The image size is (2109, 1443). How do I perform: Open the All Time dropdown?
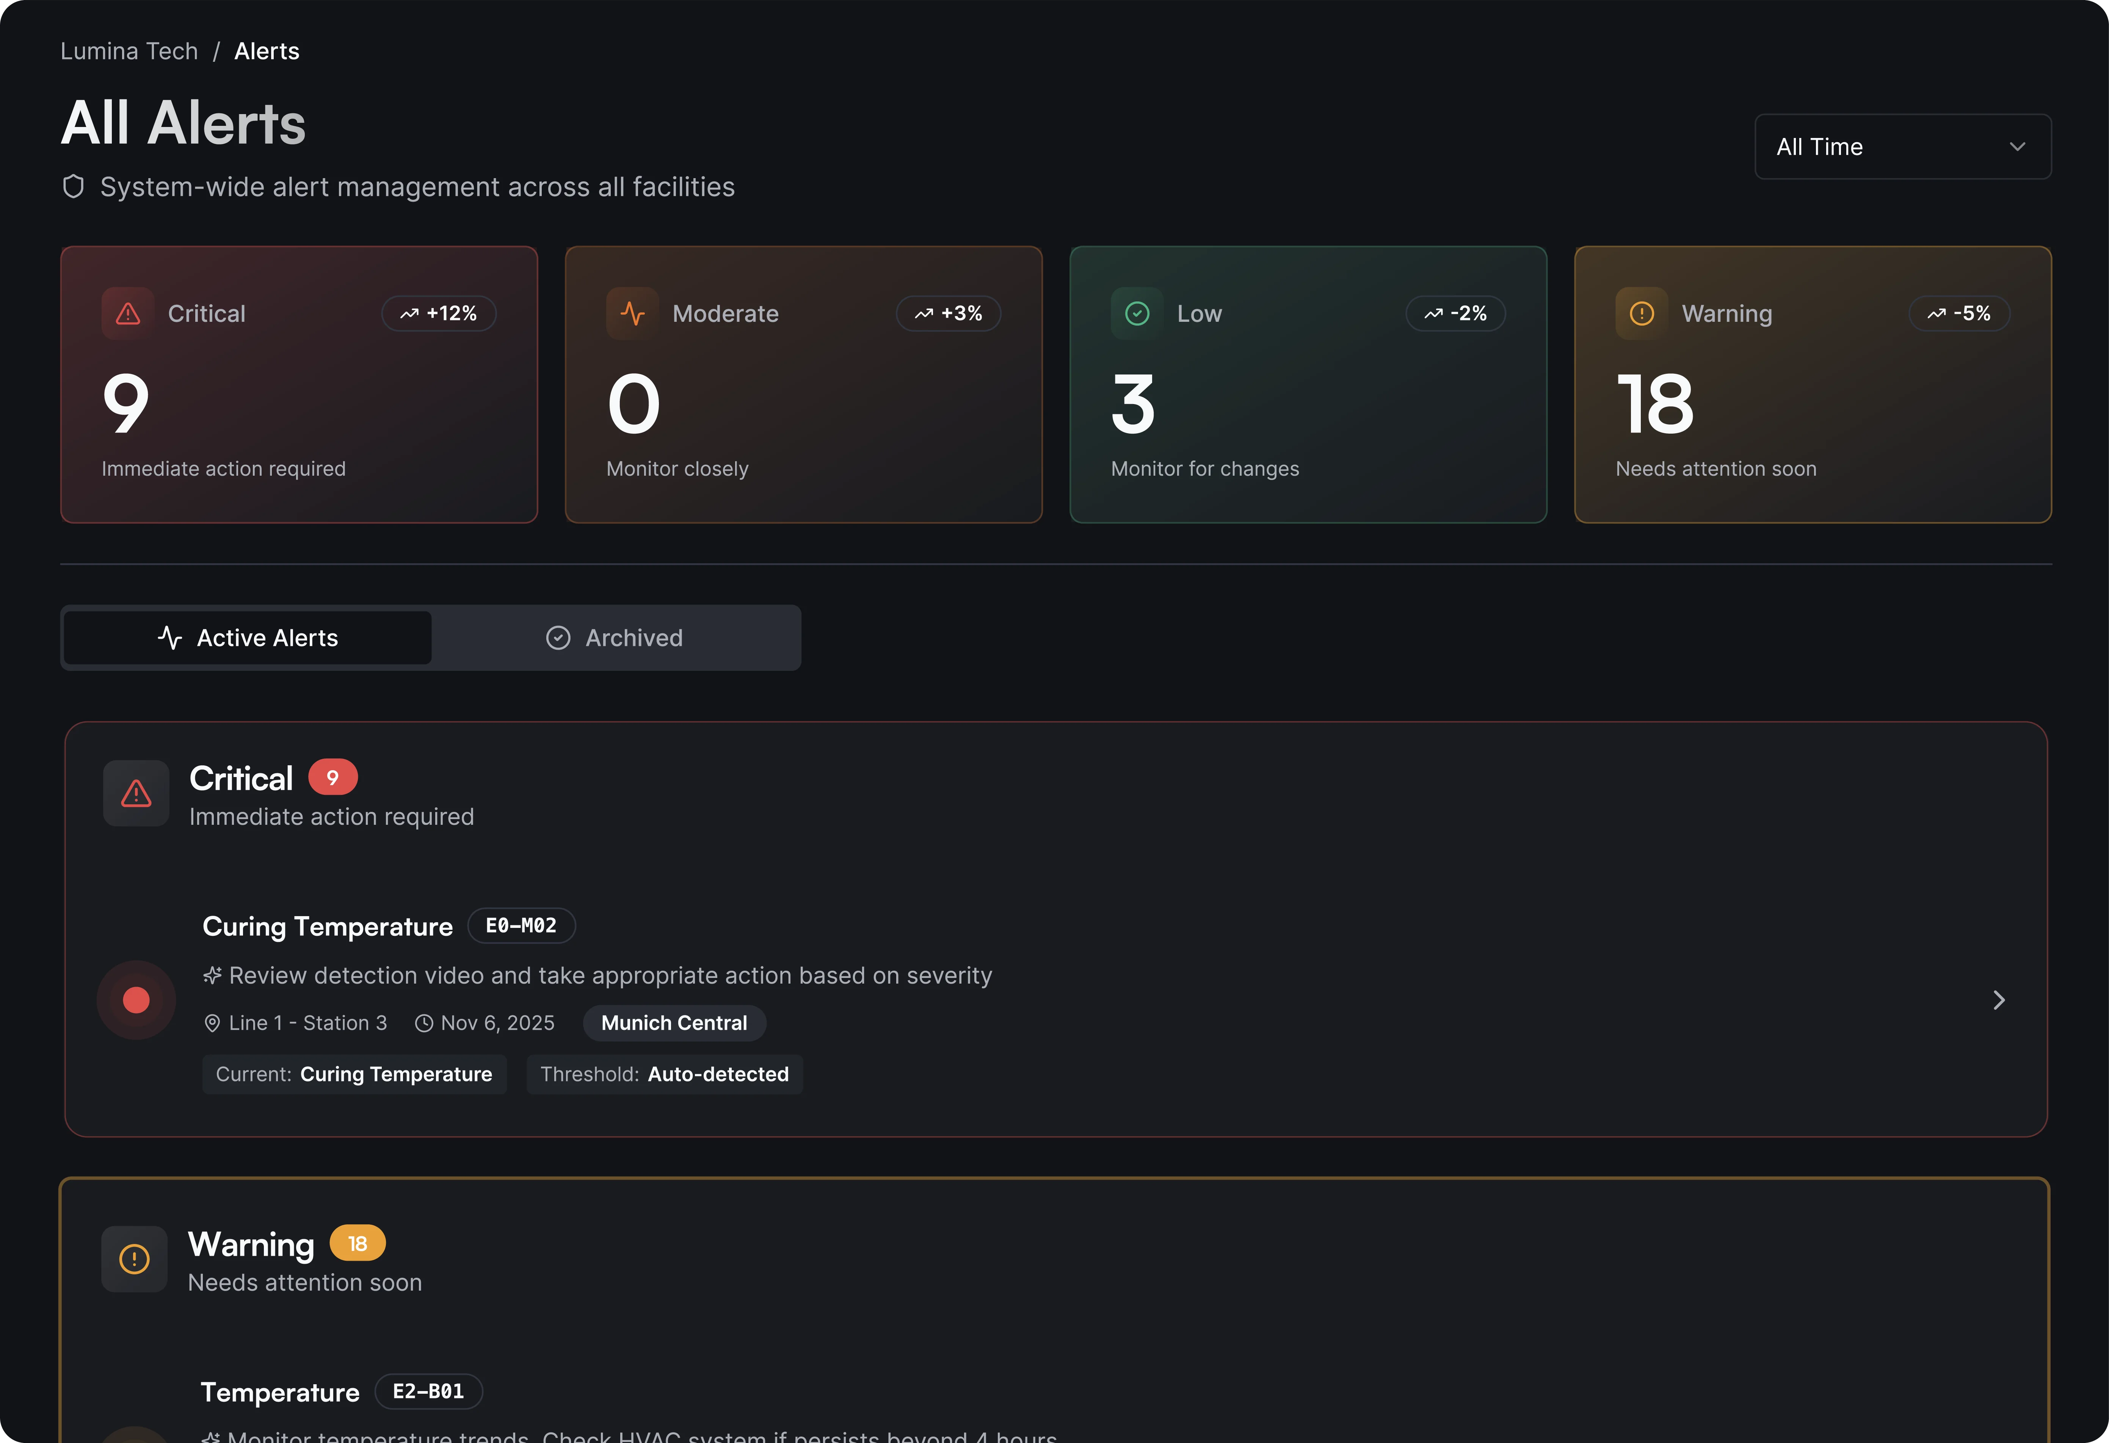click(1902, 146)
